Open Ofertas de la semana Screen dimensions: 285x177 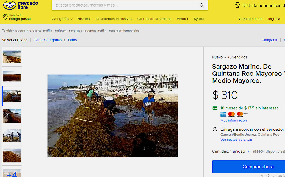click(x=154, y=19)
